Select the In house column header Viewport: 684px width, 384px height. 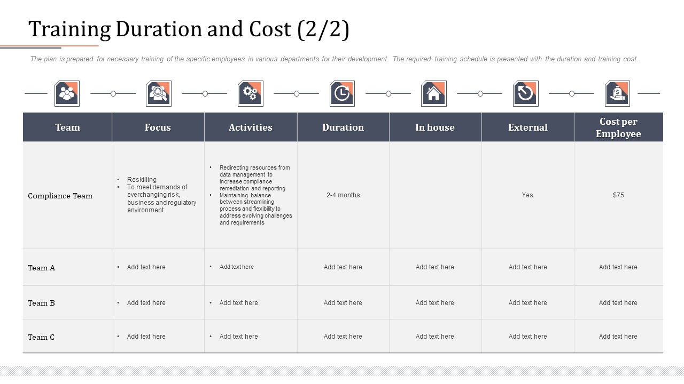pyautogui.click(x=435, y=127)
